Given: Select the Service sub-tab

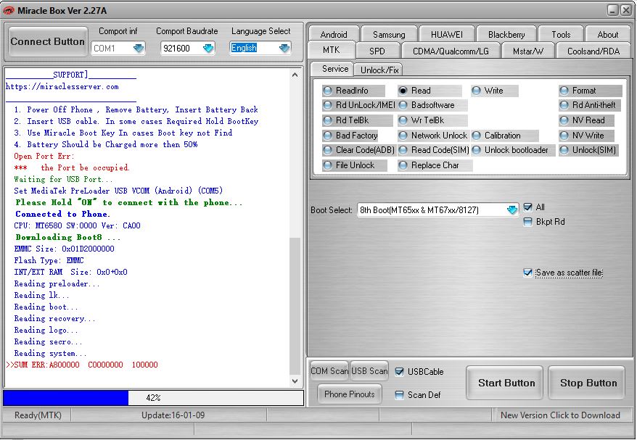Looking at the screenshot, I should [x=334, y=69].
